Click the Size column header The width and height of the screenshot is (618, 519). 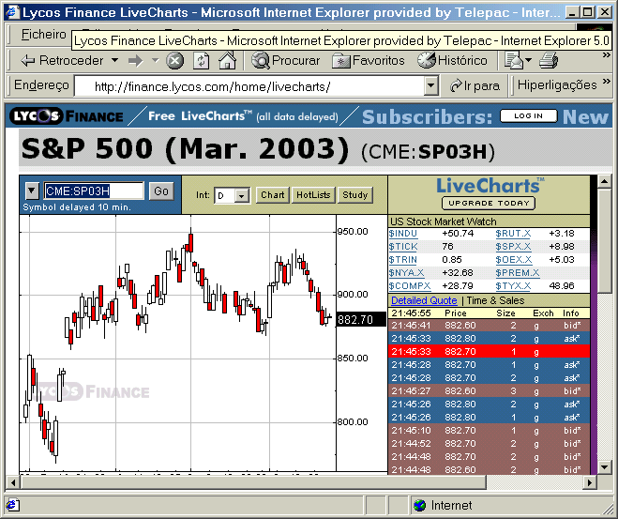[505, 313]
